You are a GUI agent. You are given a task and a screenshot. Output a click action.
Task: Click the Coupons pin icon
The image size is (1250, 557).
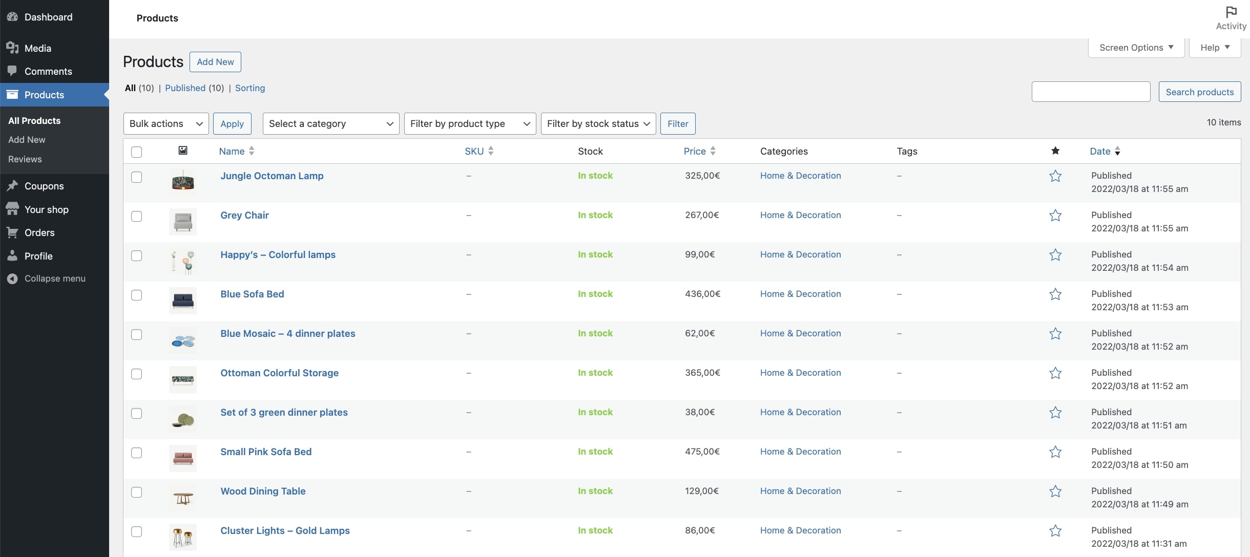click(12, 186)
